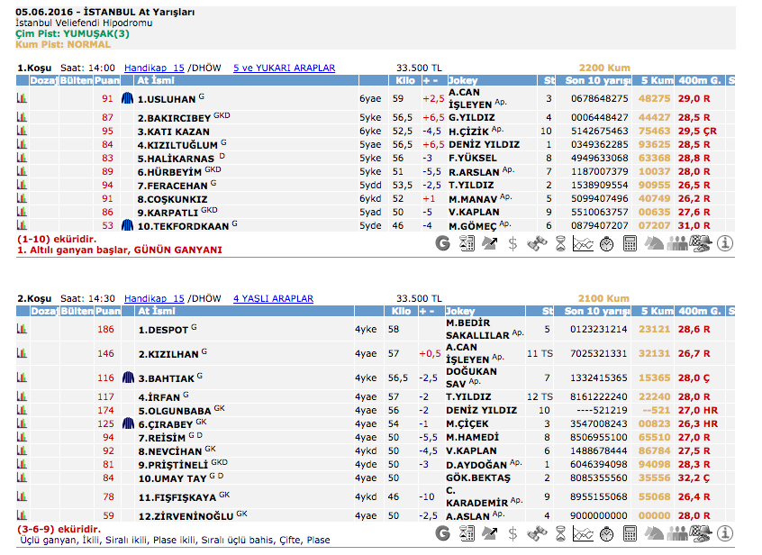Click the dollar sign icon under race 2
Image resolution: width=762 pixels, height=555 pixels.
click(513, 533)
